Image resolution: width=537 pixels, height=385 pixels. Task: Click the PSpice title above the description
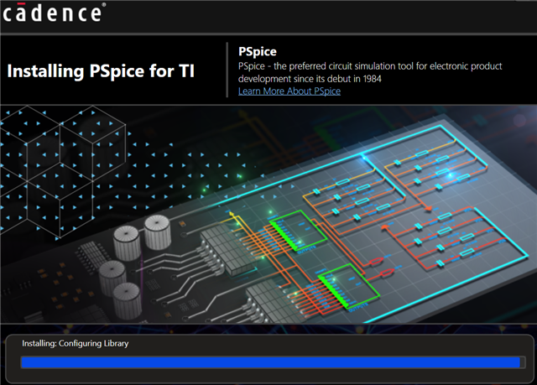tap(258, 52)
